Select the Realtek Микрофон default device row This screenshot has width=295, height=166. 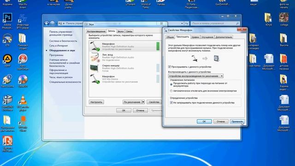(x=124, y=46)
